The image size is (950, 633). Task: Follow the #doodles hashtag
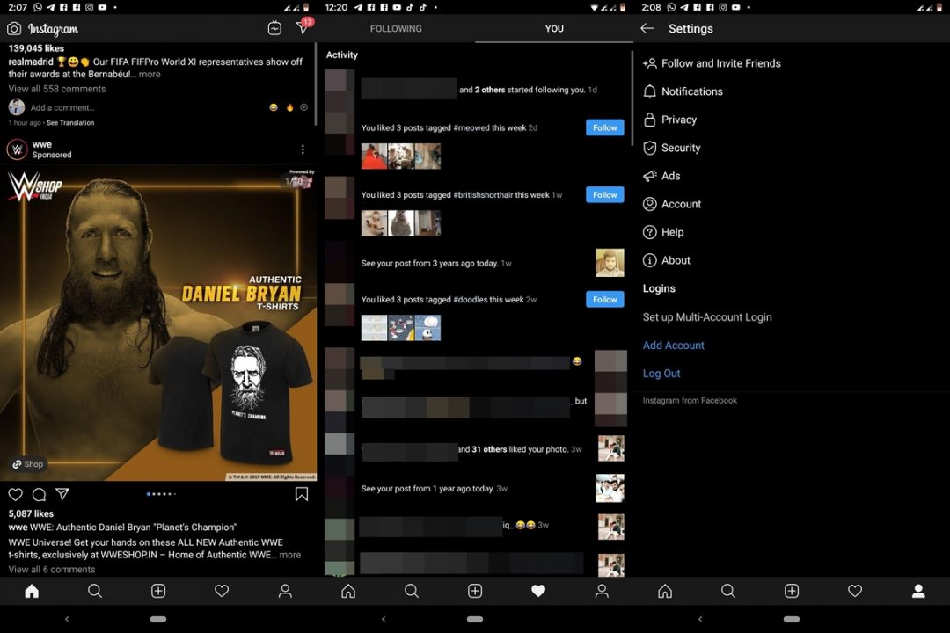pos(604,299)
